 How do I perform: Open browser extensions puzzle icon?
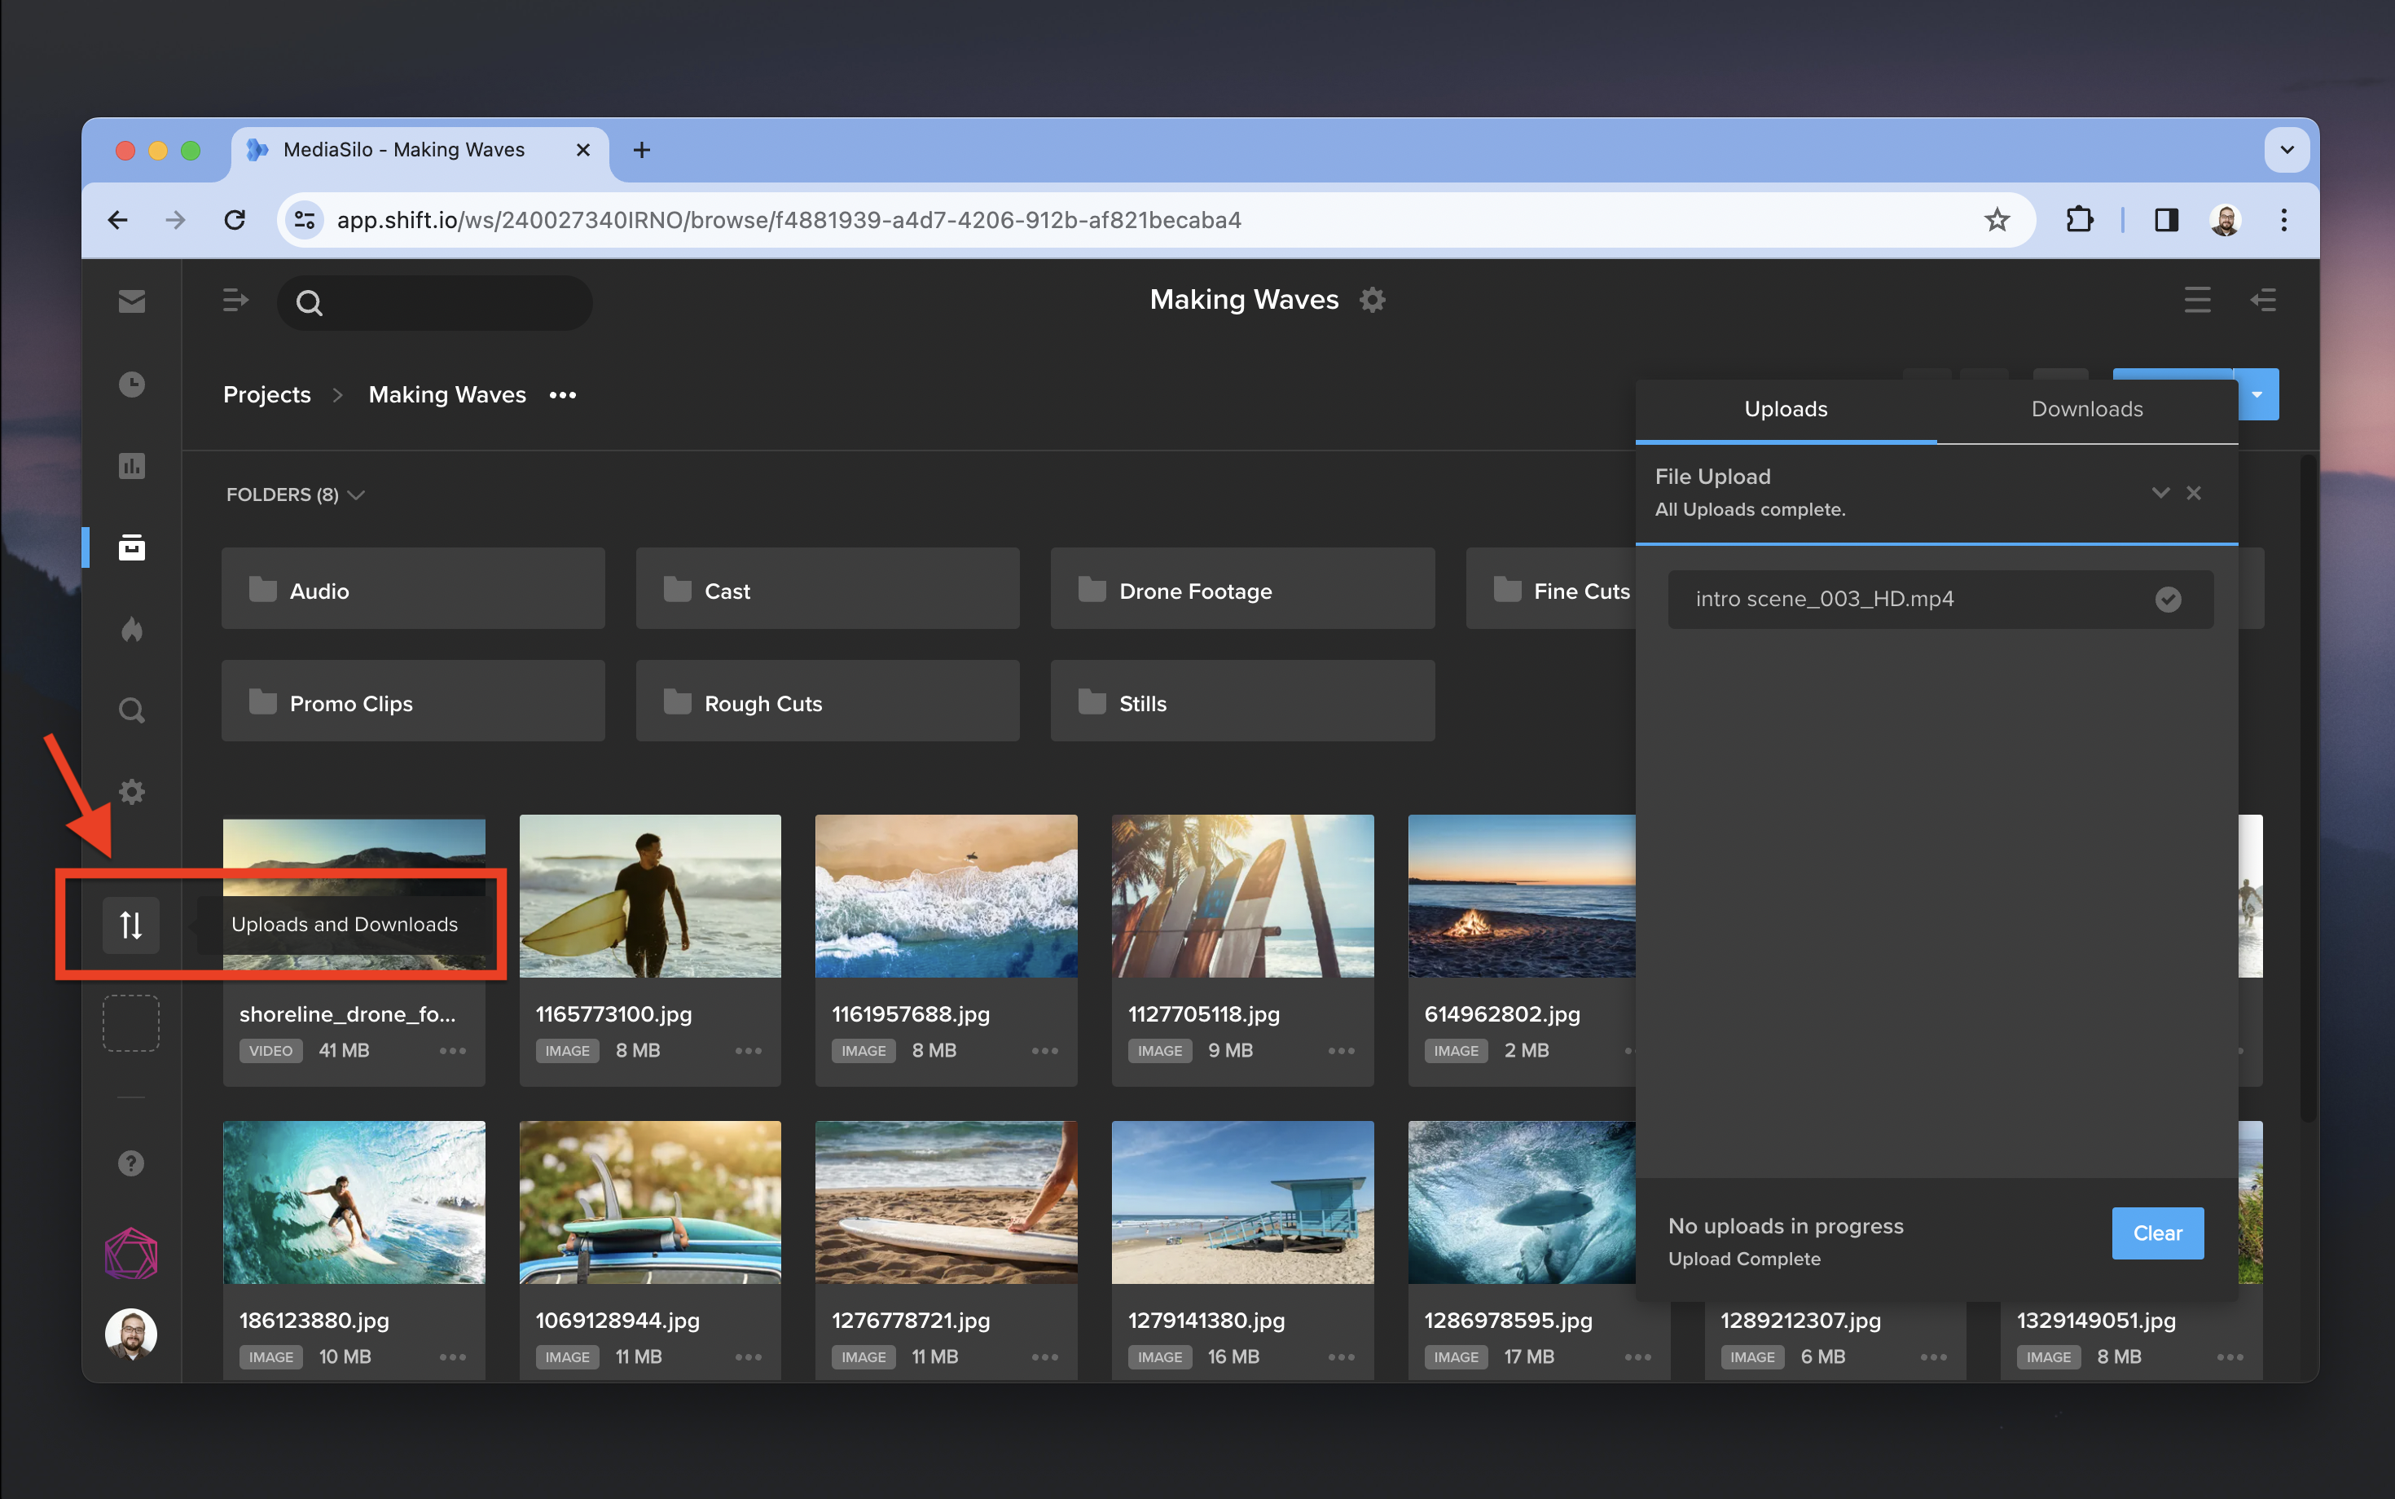click(2079, 220)
